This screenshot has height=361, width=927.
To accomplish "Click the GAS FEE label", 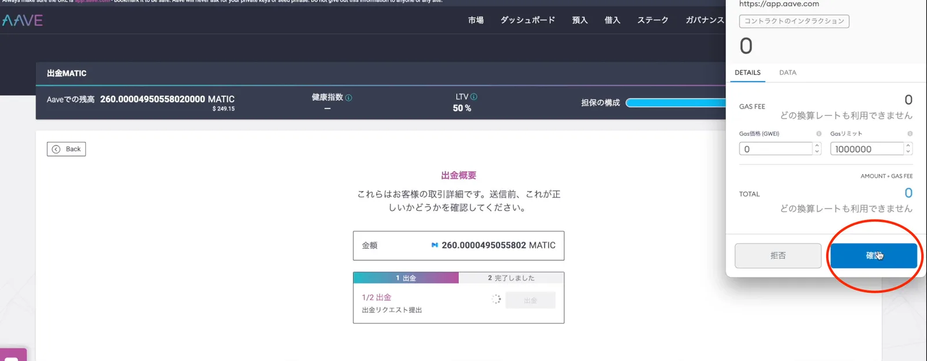I will pos(752,107).
